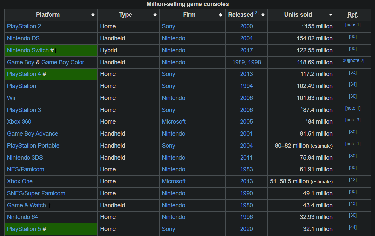Open the 1996 release year link

click(246, 217)
